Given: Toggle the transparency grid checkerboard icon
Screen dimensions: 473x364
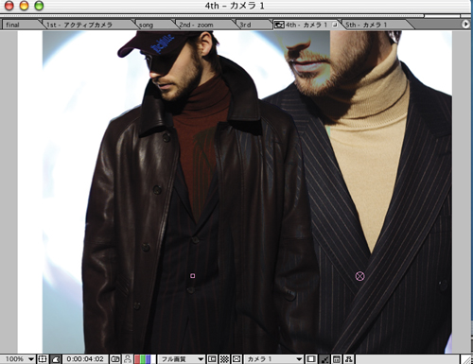Looking at the screenshot, I should 224,359.
